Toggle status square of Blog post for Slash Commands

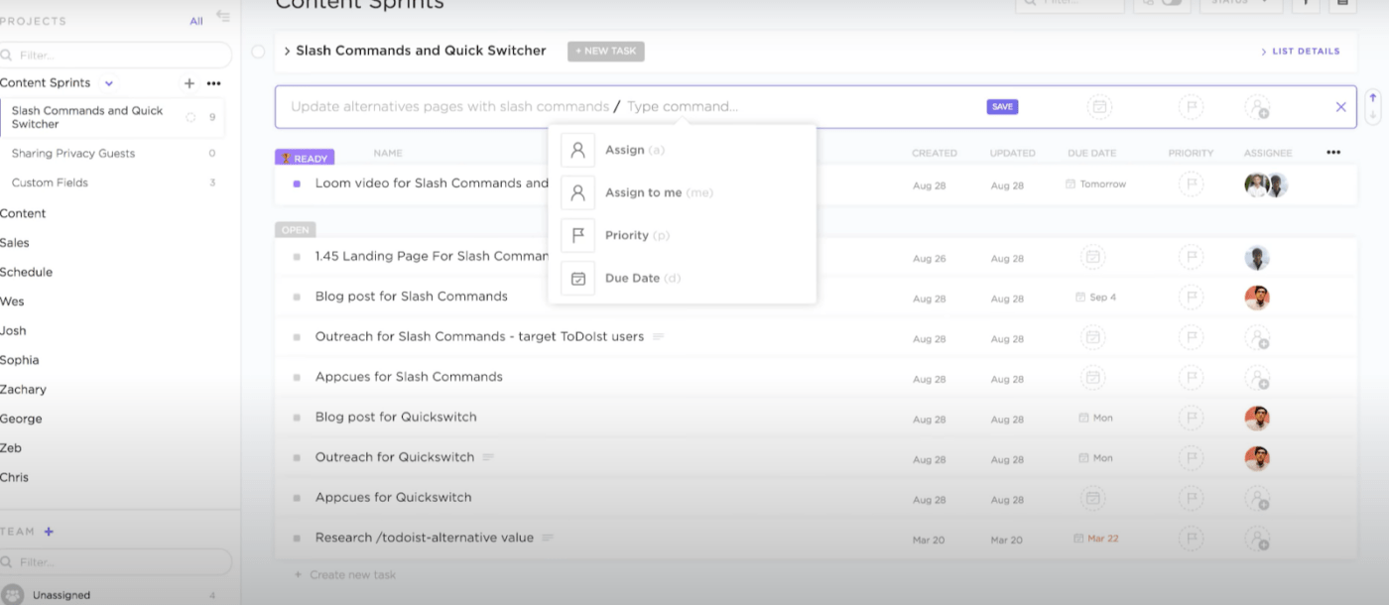297,297
